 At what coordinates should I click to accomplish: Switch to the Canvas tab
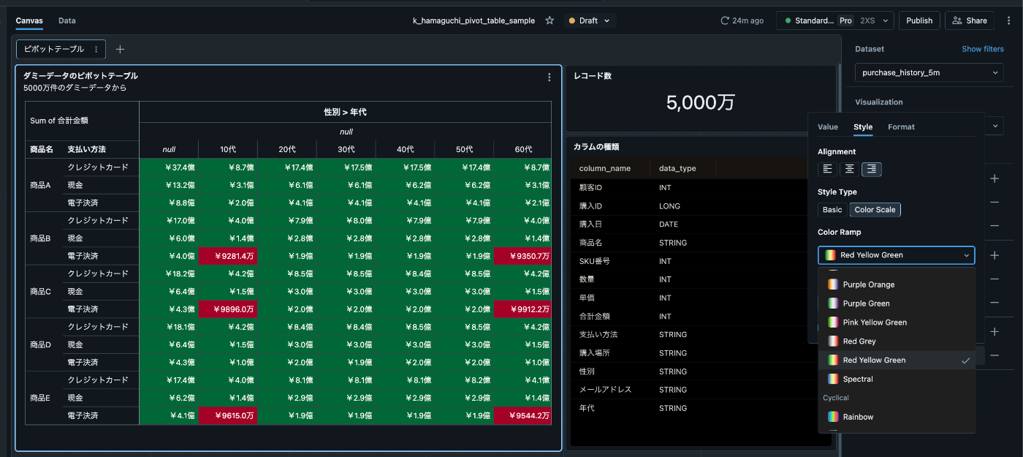29,20
